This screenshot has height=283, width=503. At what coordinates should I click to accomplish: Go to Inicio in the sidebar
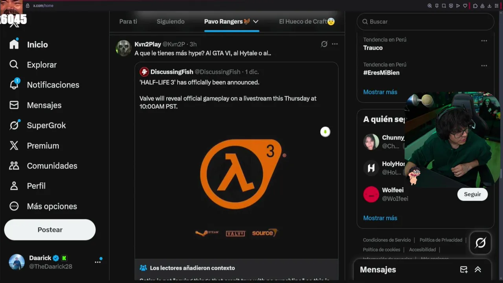tap(29, 44)
